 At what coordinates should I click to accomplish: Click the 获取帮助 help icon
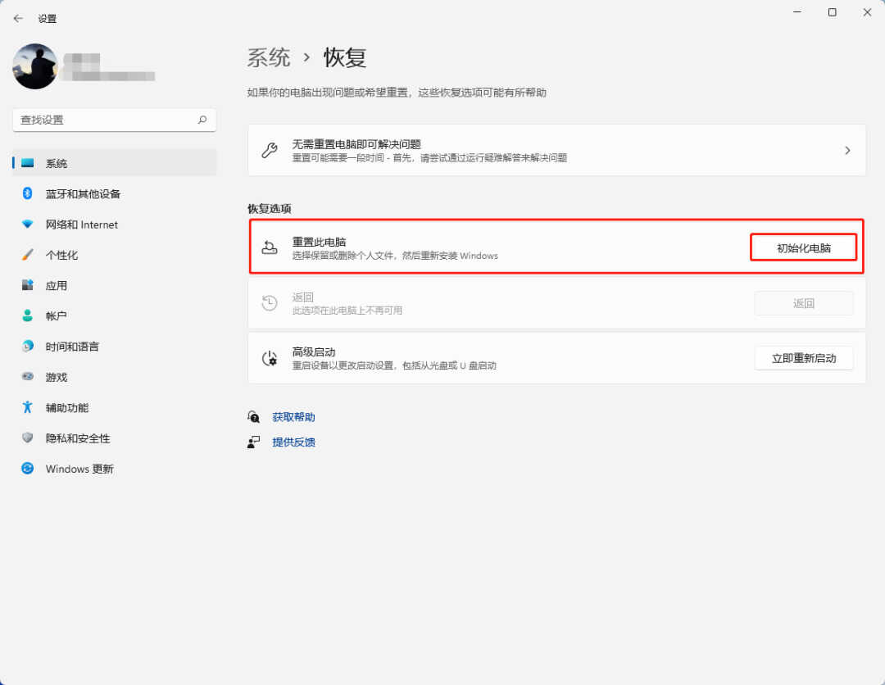253,417
